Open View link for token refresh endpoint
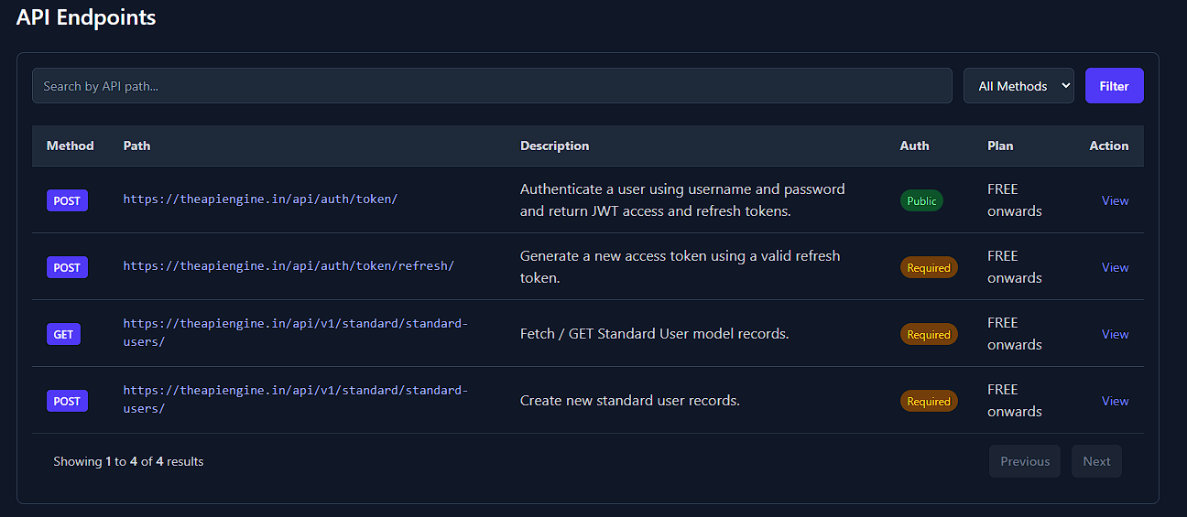The height and width of the screenshot is (517, 1187). point(1115,267)
